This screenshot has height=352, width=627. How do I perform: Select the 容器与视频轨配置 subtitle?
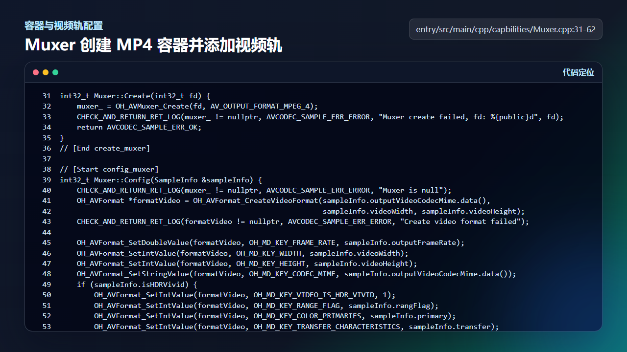(x=64, y=26)
